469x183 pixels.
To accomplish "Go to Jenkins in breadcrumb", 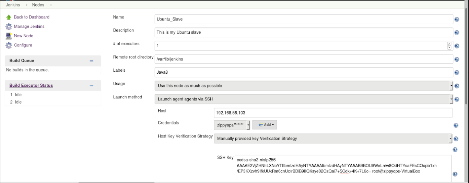I will pyautogui.click(x=13, y=5).
